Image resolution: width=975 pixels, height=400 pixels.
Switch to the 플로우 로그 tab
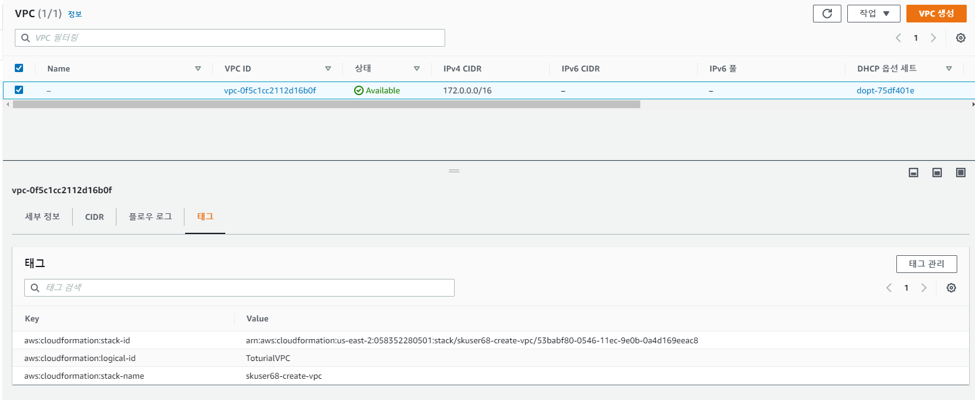[x=150, y=217]
